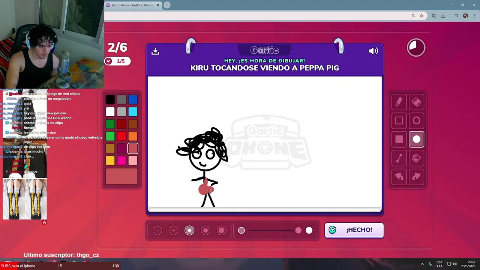Pick the maroon magenta color swatch

[121, 148]
